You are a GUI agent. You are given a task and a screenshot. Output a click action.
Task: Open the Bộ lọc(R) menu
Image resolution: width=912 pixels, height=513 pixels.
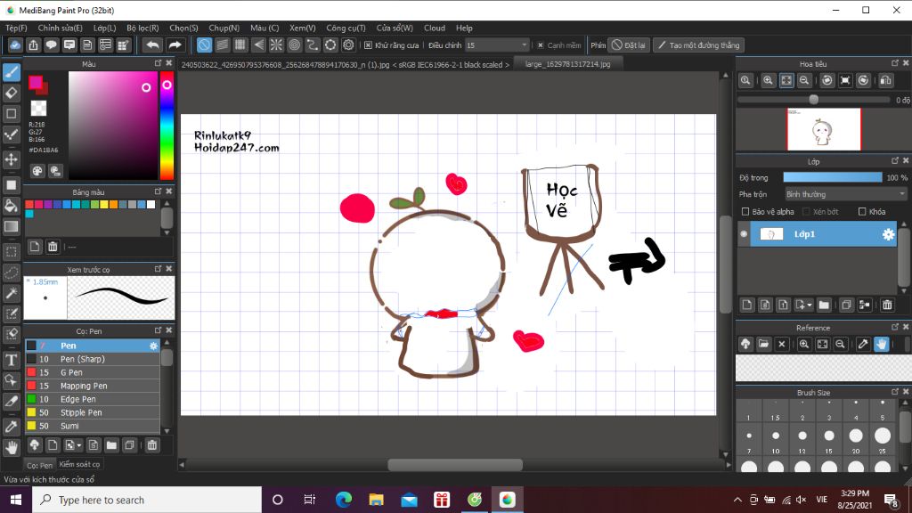pyautogui.click(x=142, y=28)
